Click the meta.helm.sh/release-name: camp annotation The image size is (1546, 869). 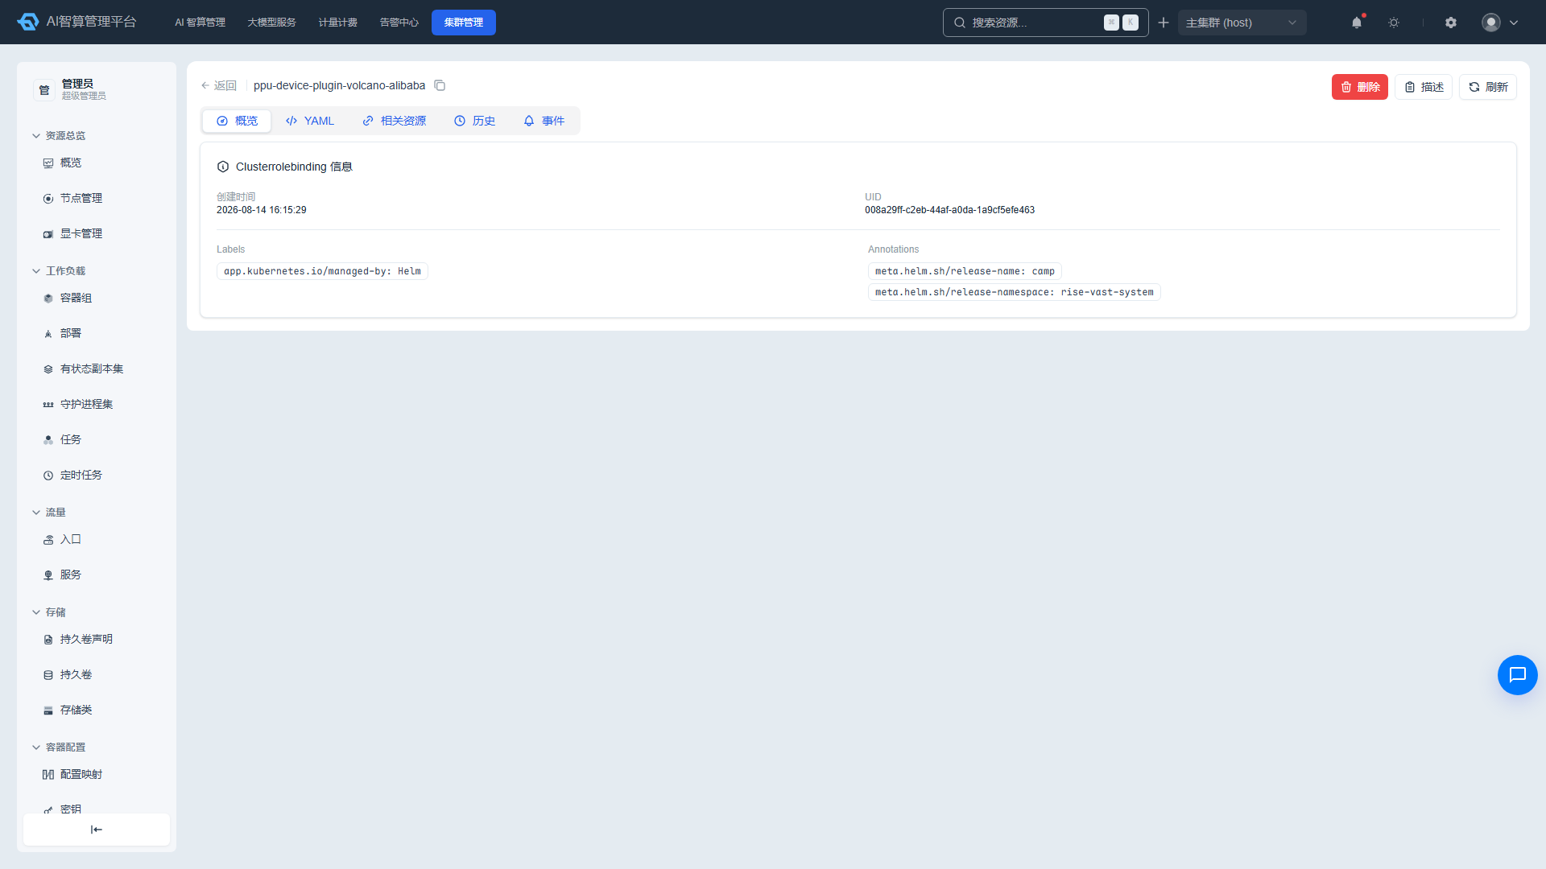[x=965, y=271]
